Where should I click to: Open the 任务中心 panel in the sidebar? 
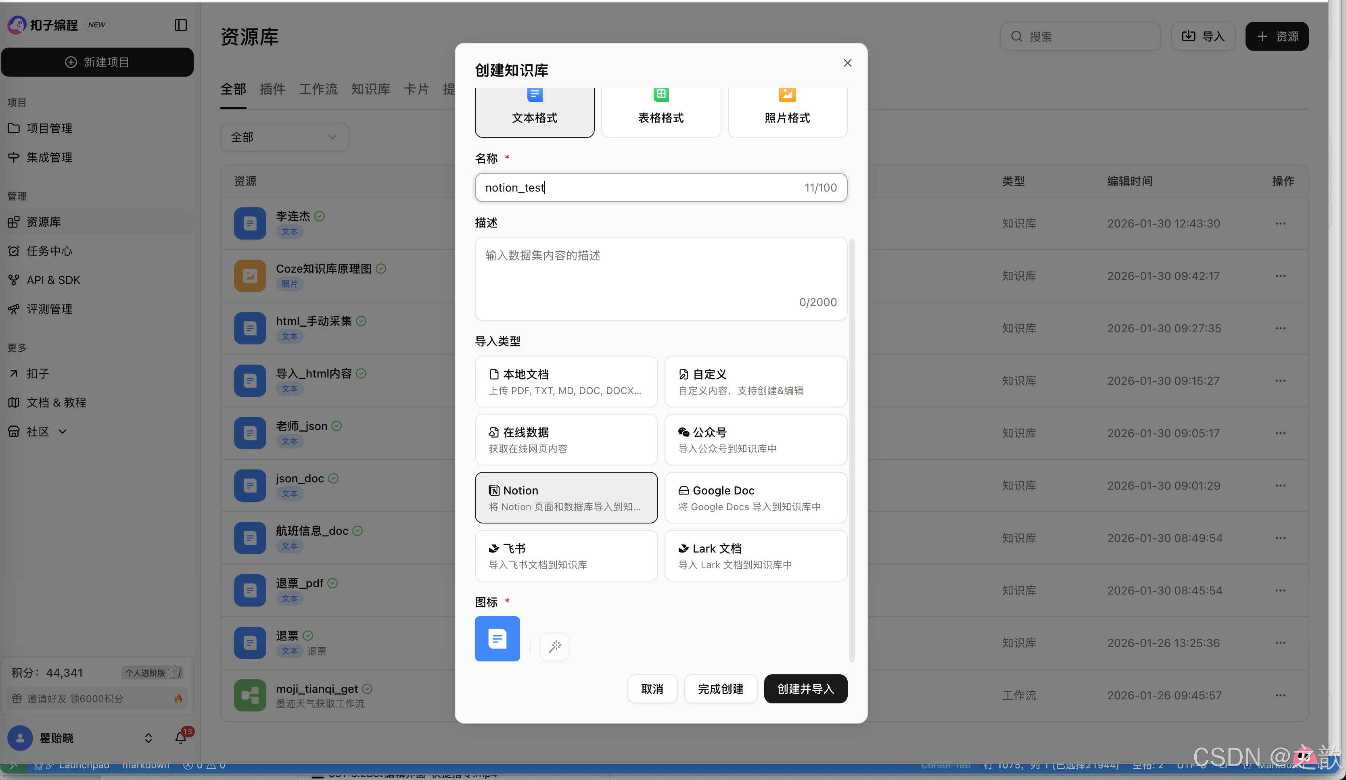point(49,251)
